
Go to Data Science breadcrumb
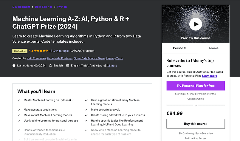click(44, 7)
